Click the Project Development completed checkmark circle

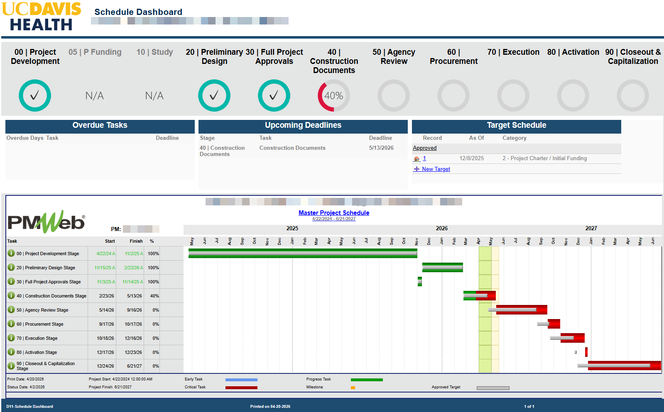(x=35, y=95)
